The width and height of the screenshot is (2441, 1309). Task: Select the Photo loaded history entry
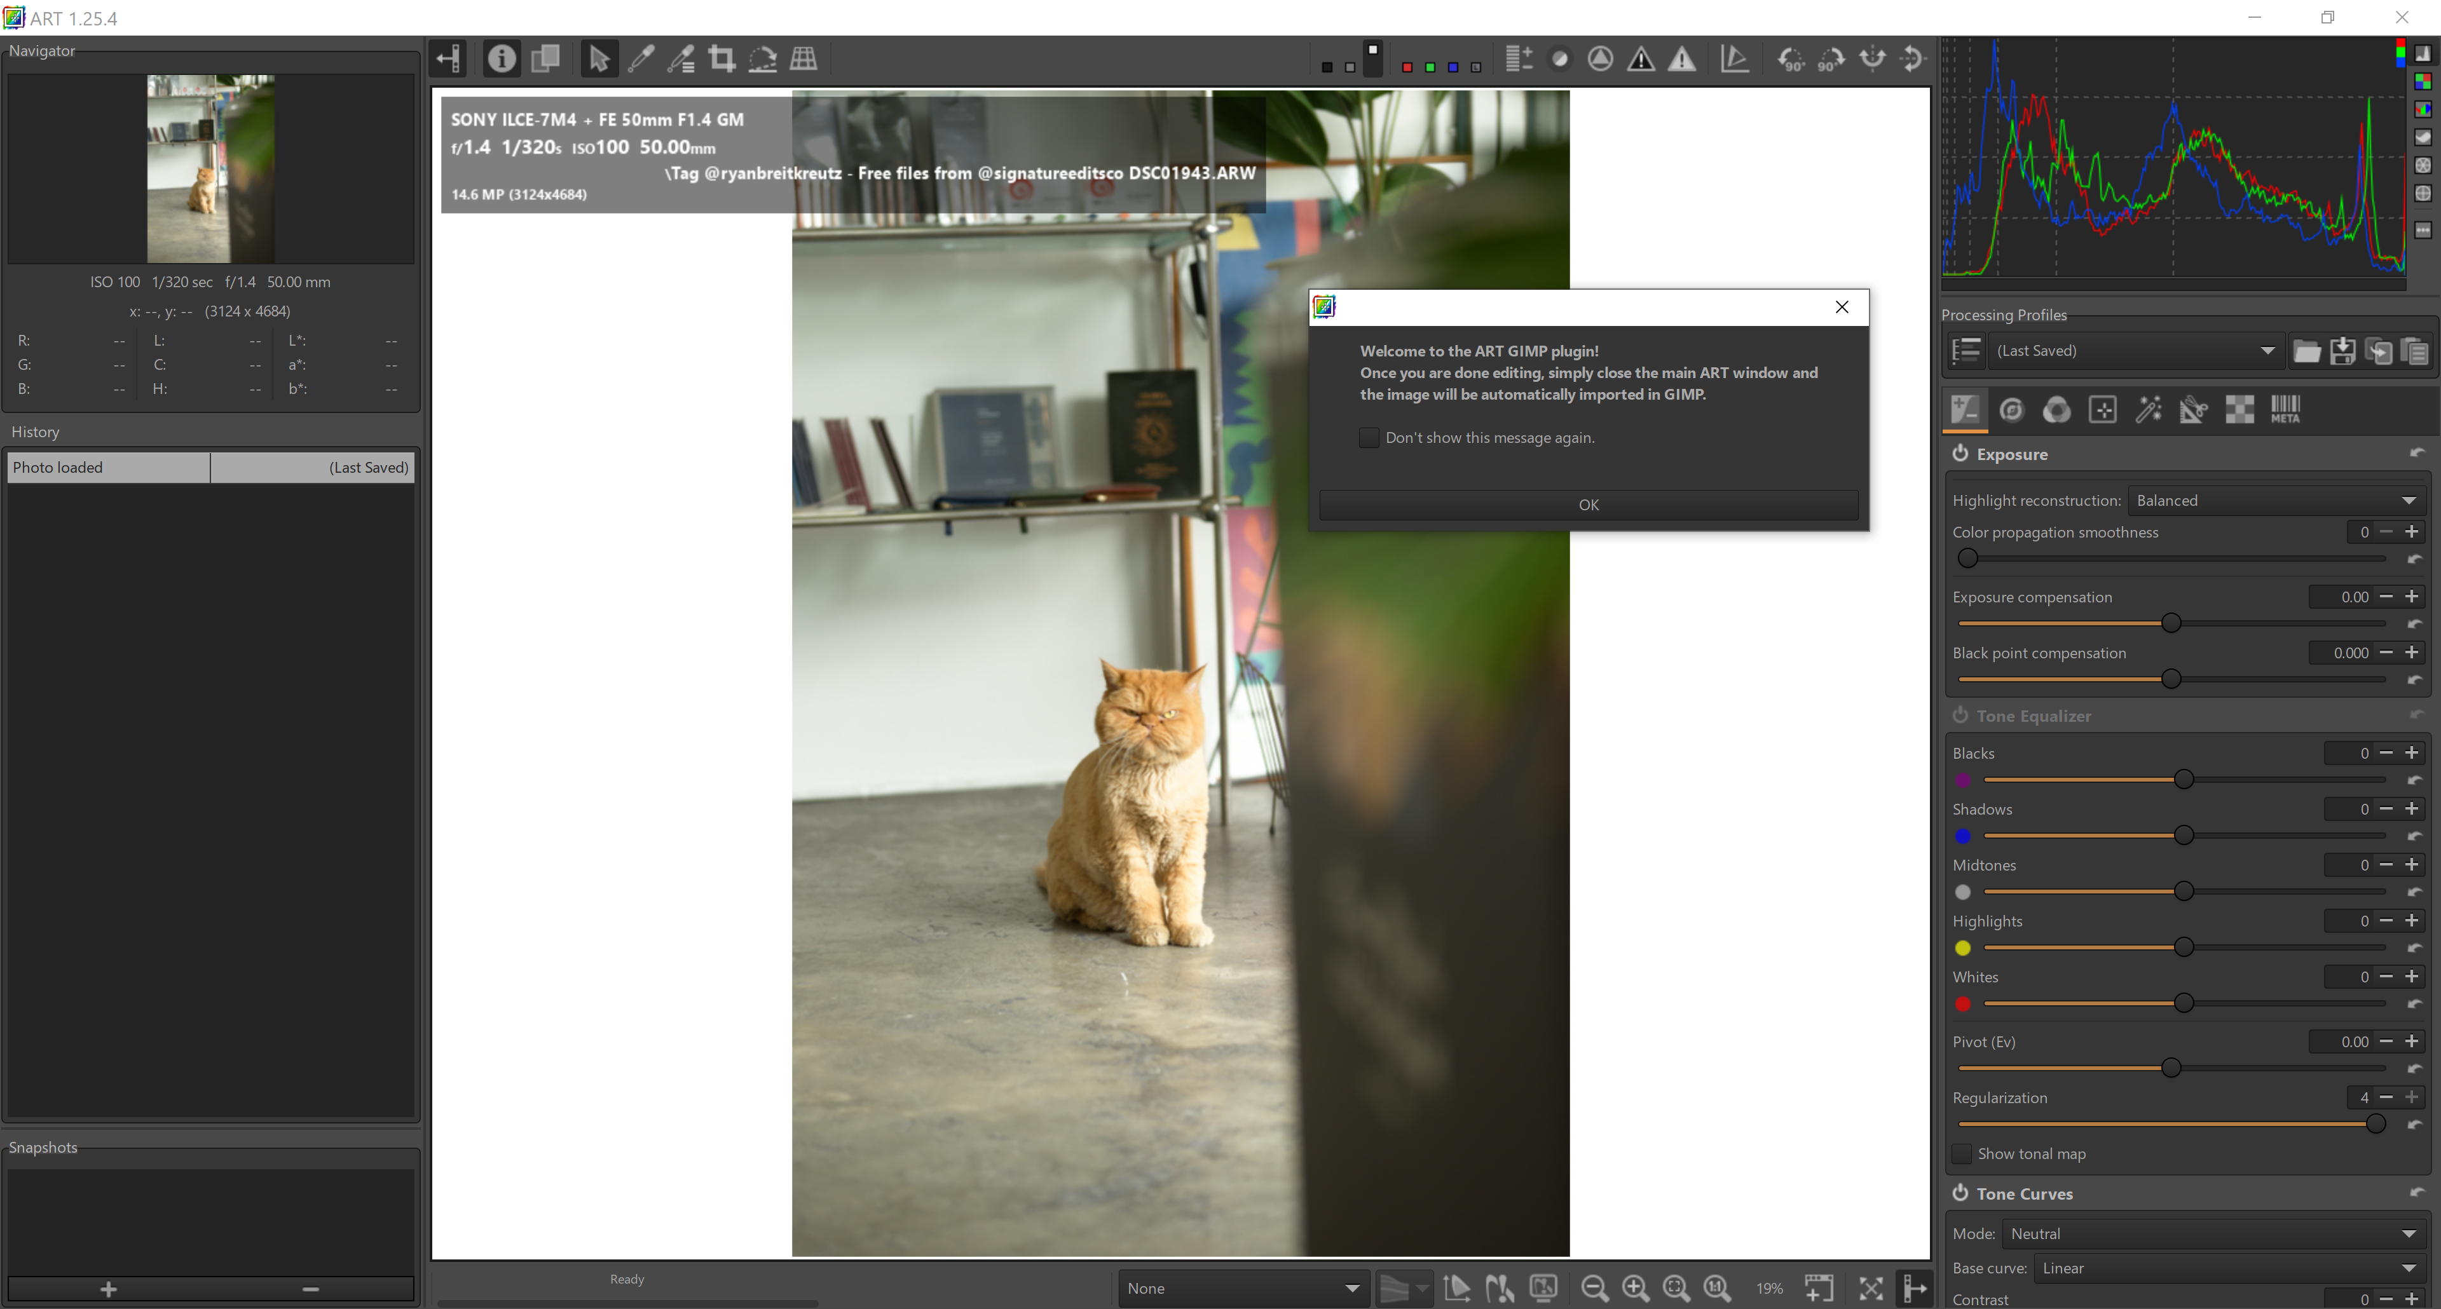(x=107, y=467)
